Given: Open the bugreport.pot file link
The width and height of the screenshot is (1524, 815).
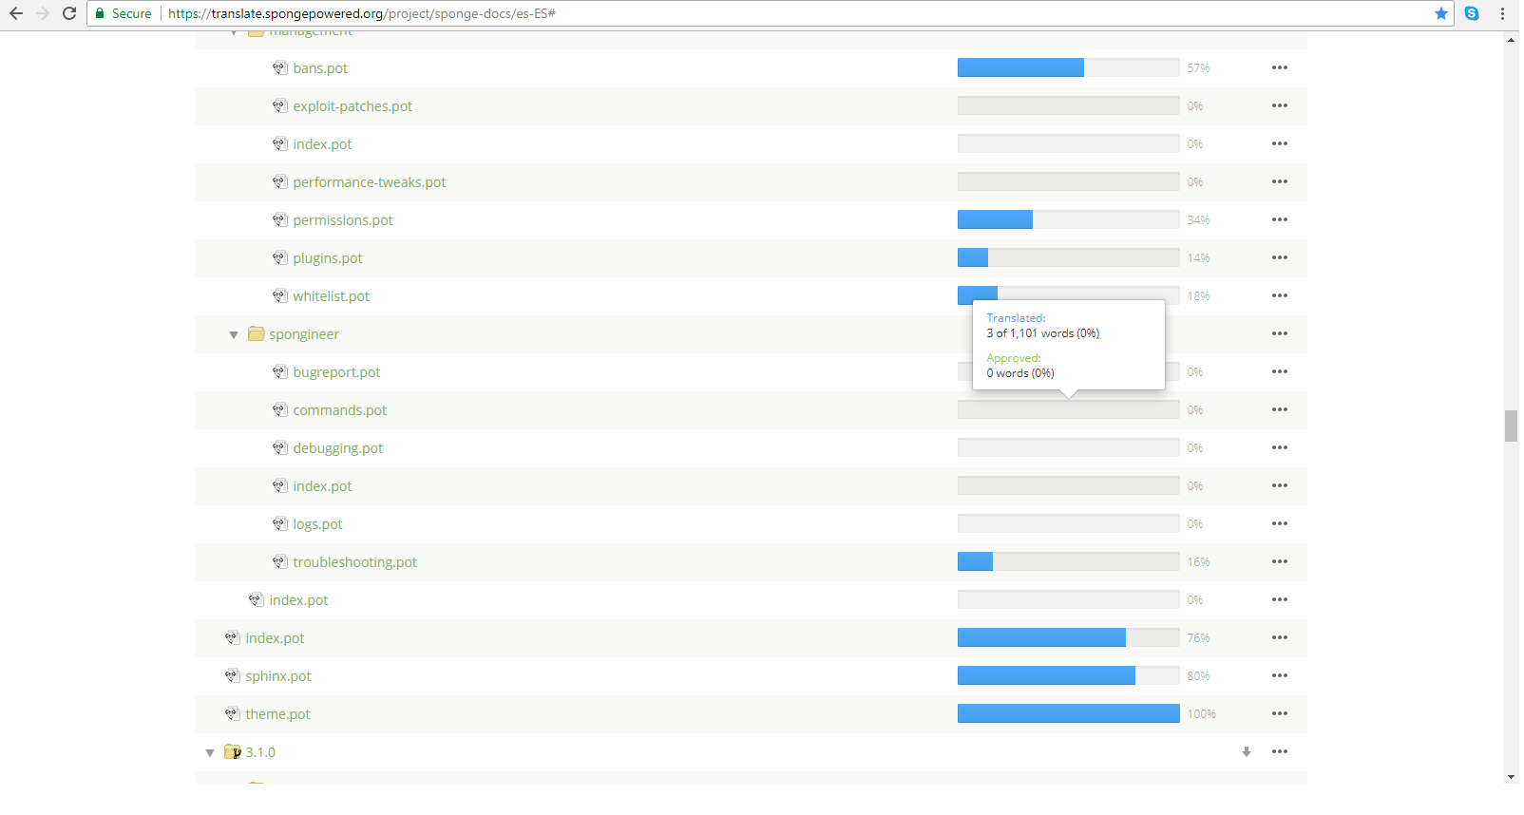Looking at the screenshot, I should 336,372.
